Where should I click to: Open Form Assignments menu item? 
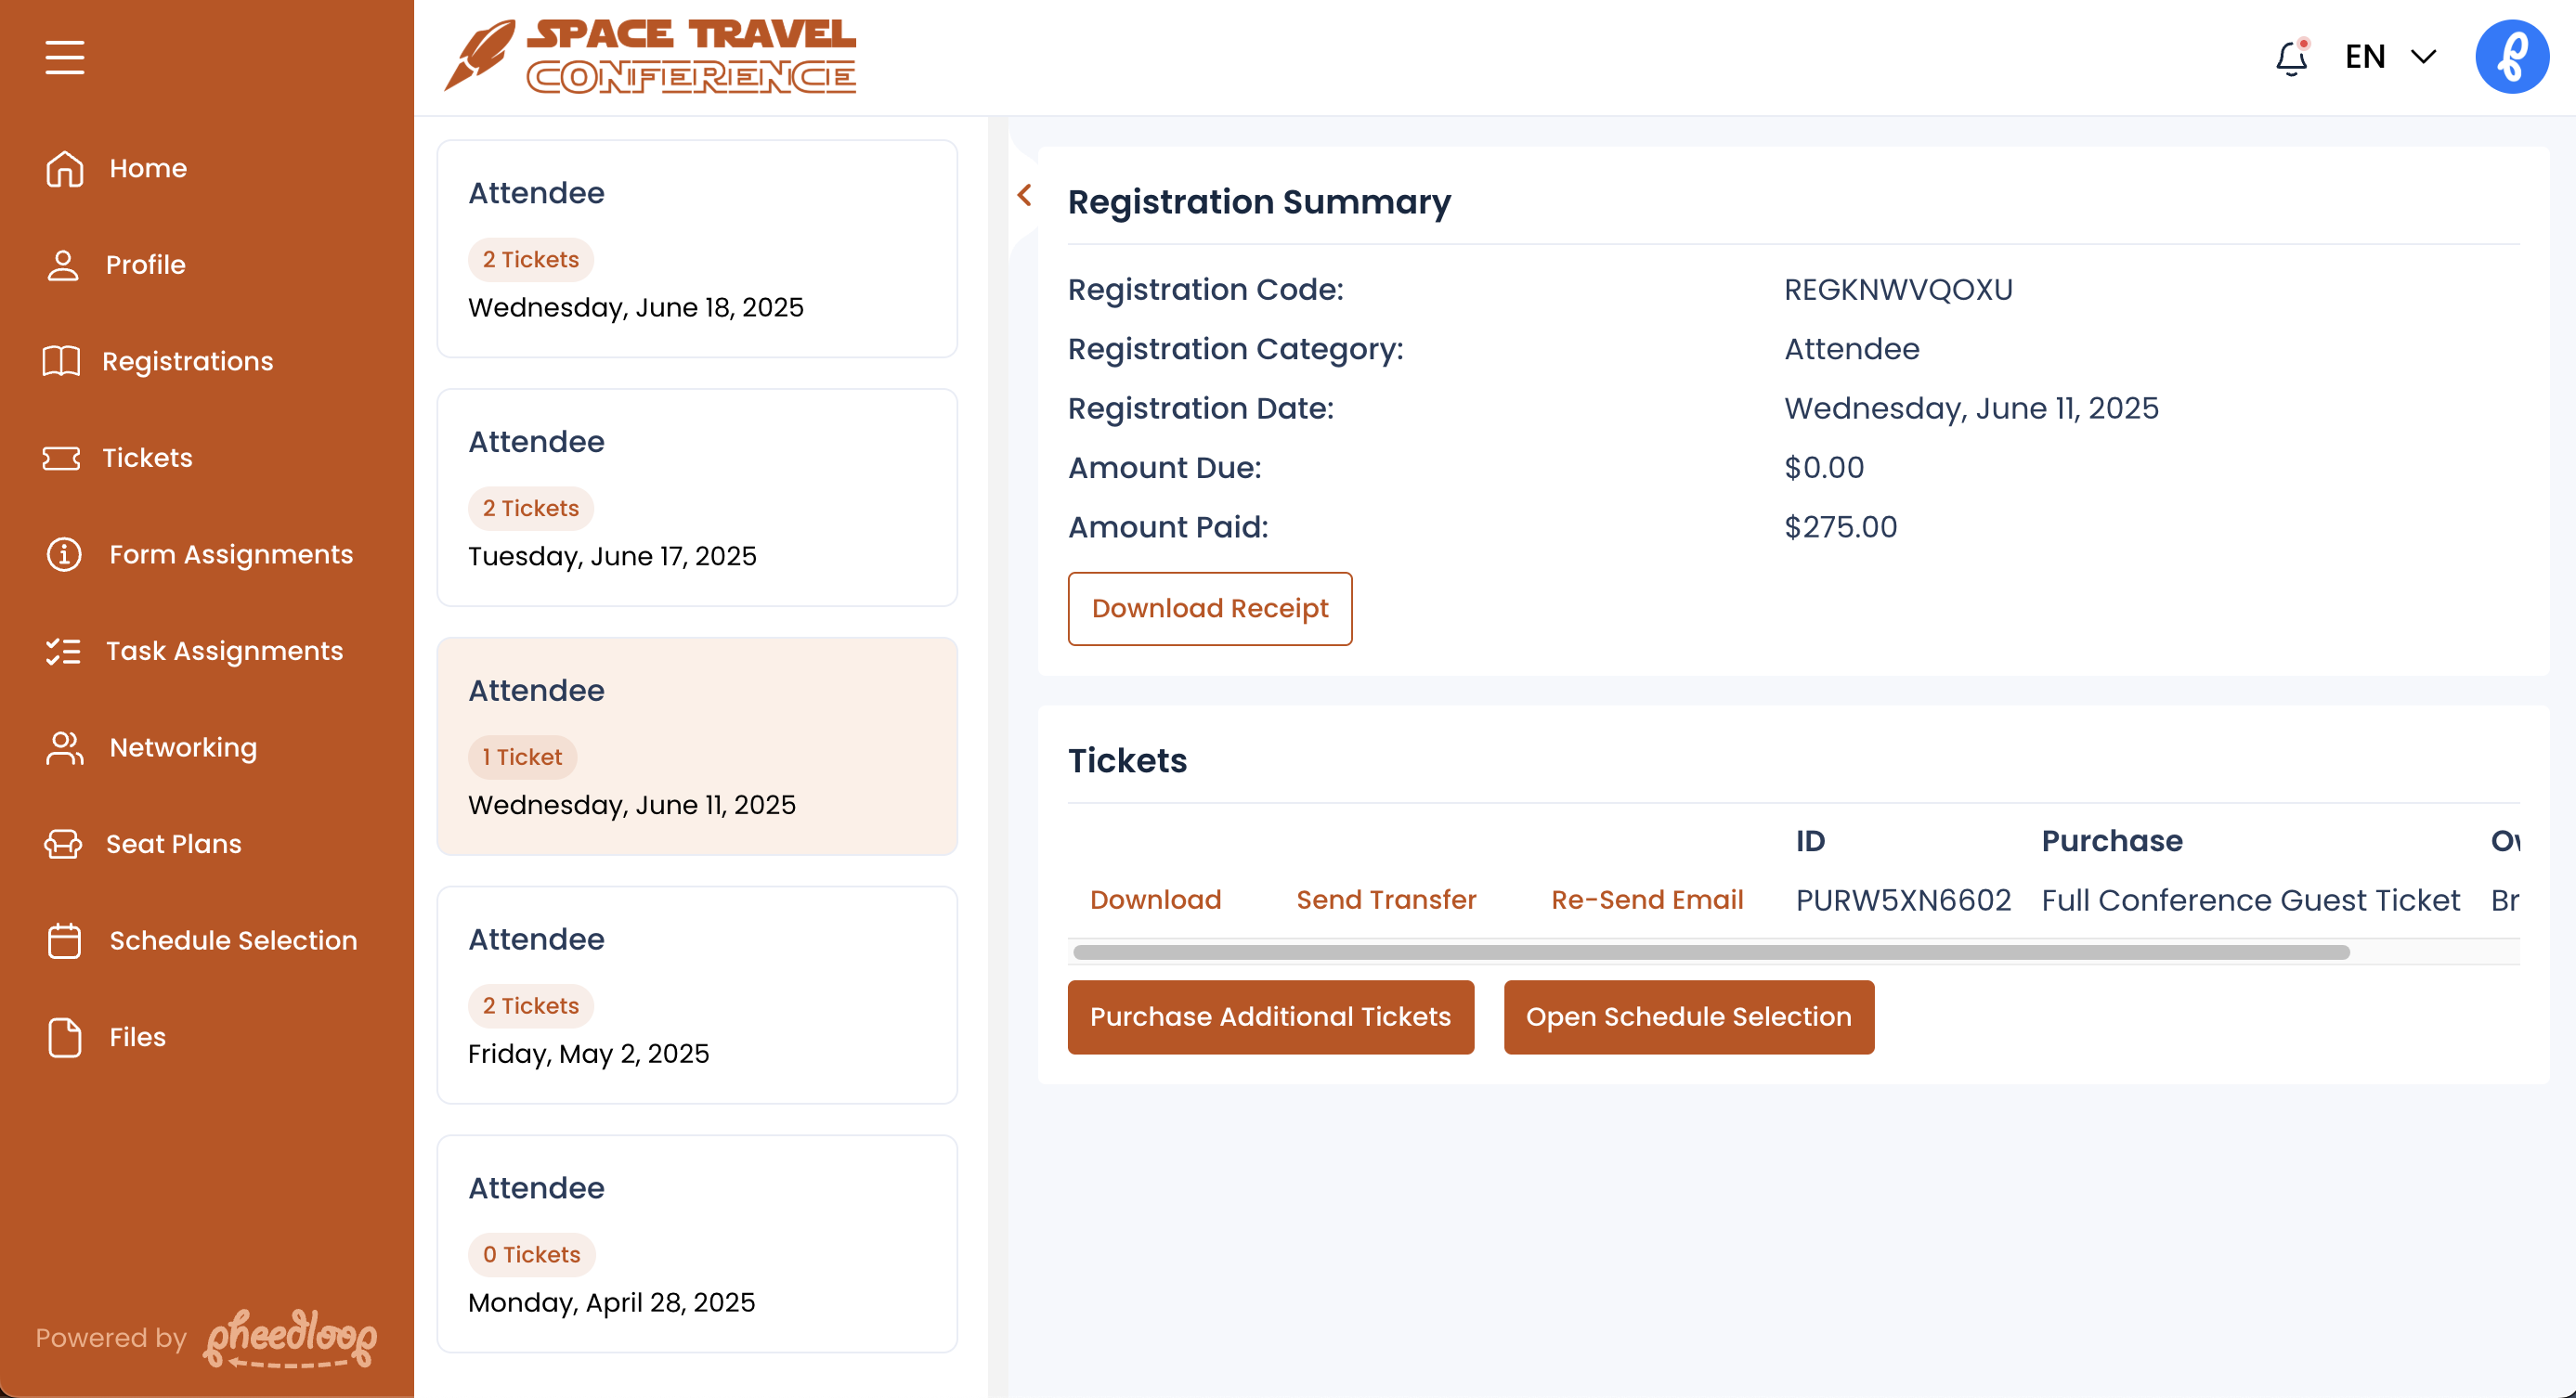click(x=230, y=554)
